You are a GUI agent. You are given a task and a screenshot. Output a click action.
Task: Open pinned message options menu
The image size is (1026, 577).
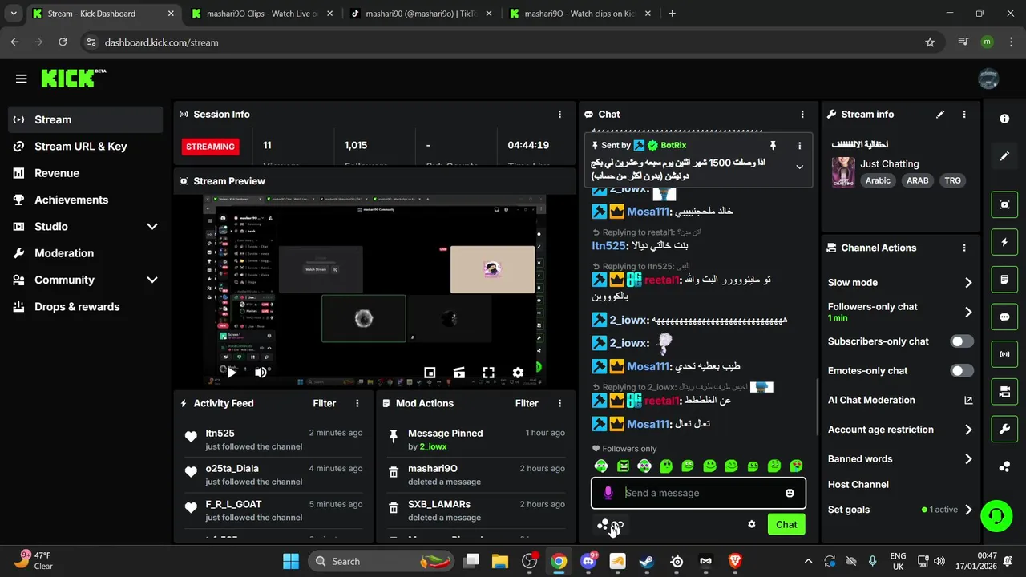799,146
